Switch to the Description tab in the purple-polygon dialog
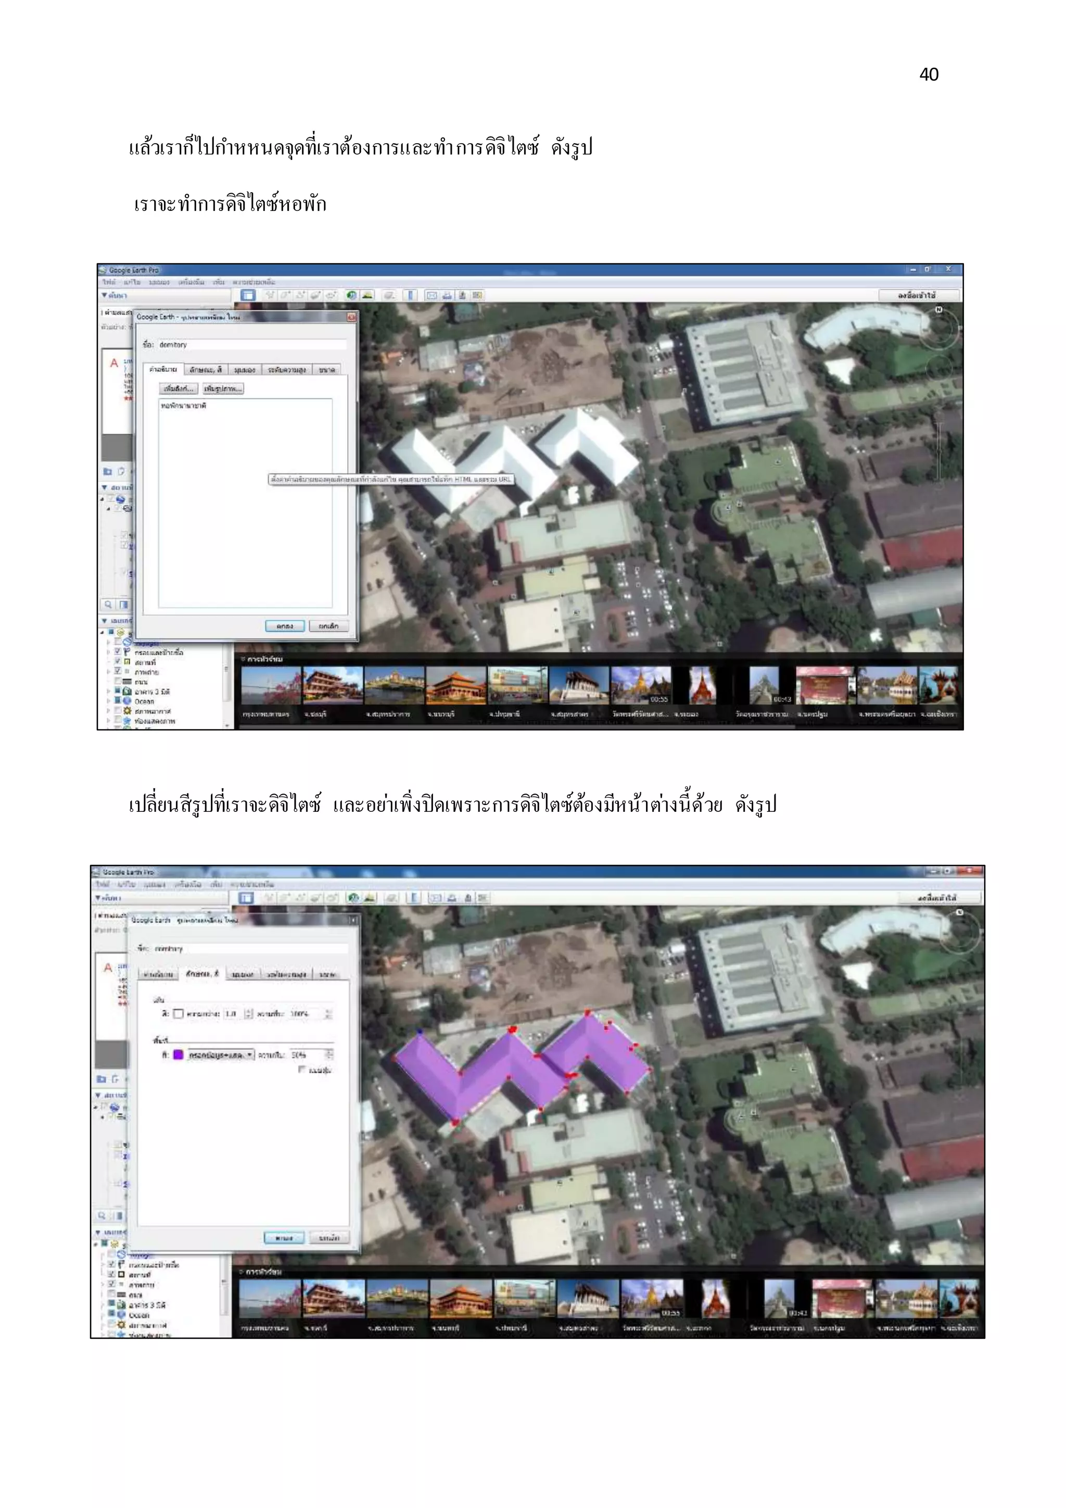The image size is (1066, 1508). (x=158, y=974)
